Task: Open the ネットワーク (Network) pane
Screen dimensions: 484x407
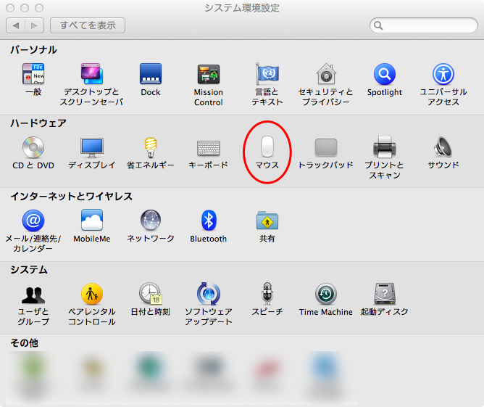Action: [151, 221]
